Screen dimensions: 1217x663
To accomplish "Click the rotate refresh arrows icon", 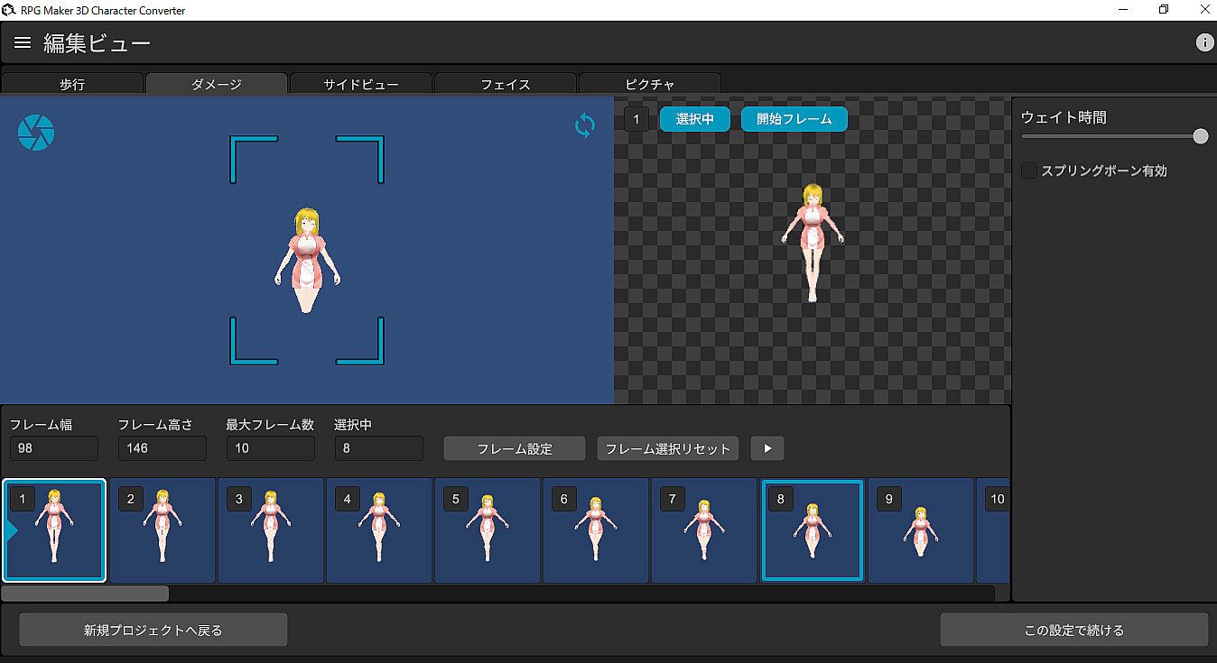I will click(585, 125).
